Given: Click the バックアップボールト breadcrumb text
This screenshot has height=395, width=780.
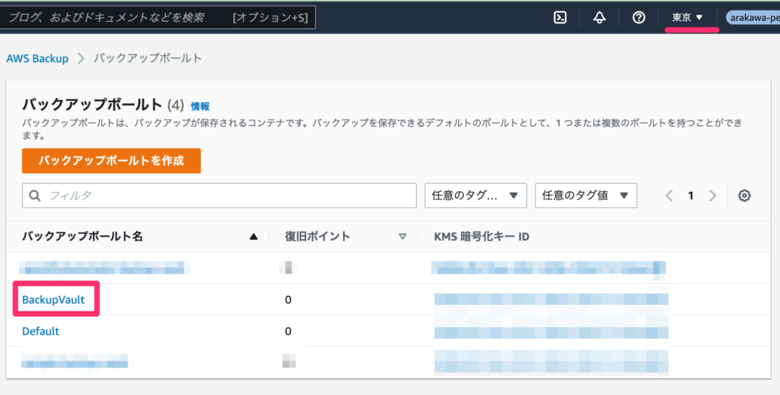Looking at the screenshot, I should 148,59.
